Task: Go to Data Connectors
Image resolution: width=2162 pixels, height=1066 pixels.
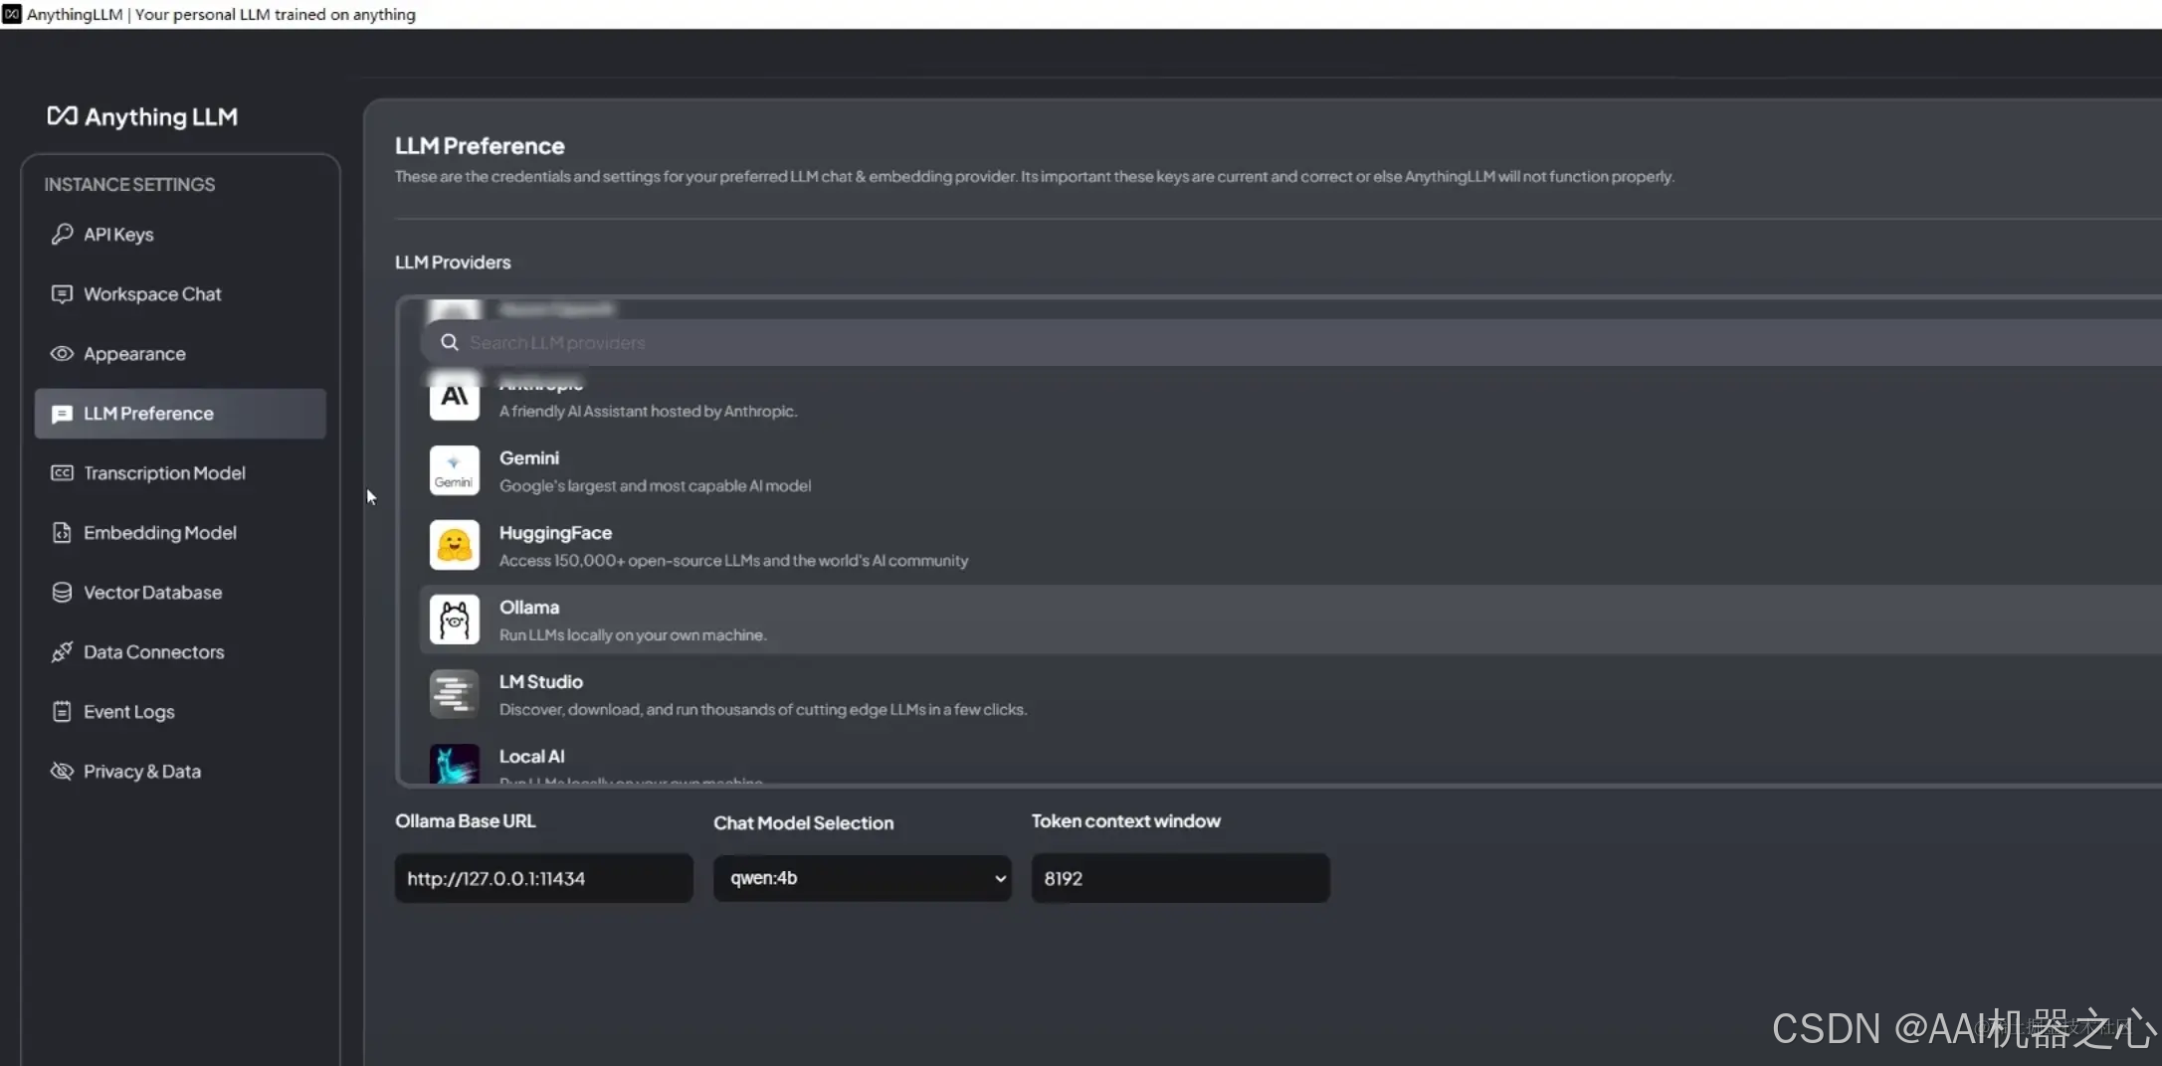Action: tap(180, 651)
